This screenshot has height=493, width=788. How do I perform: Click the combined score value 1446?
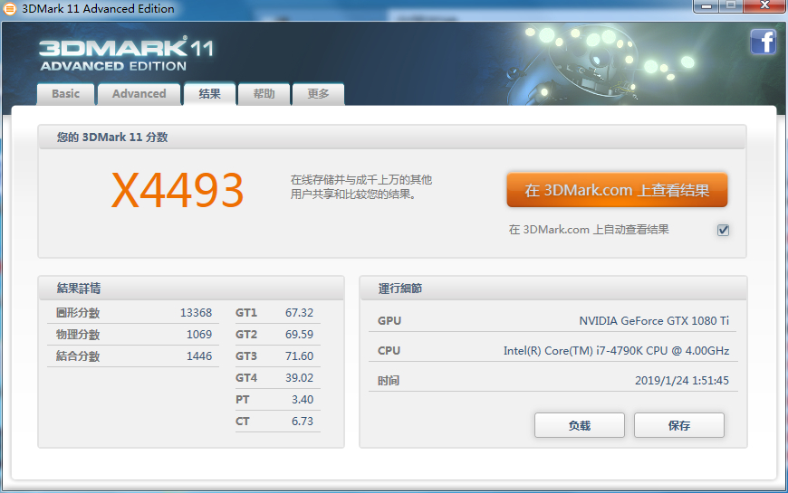[199, 356]
